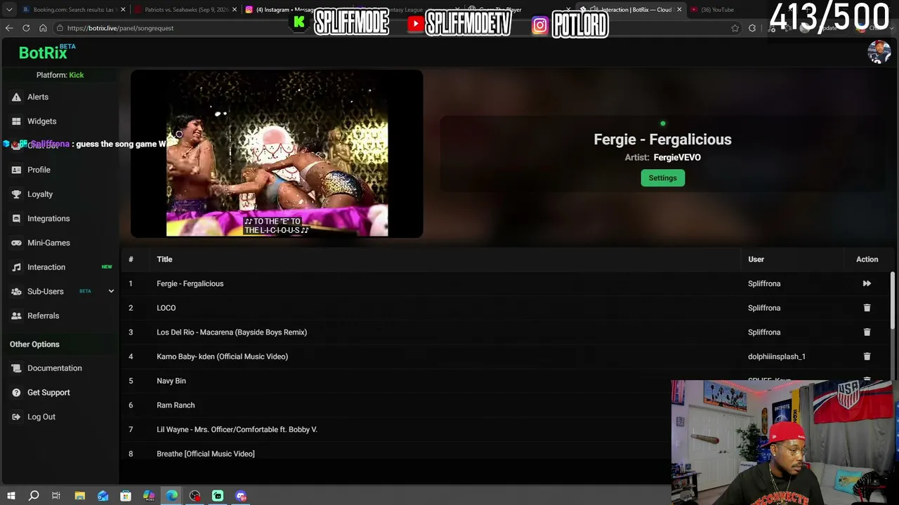Viewport: 899px width, 505px height.
Task: Bookmark this page with the star
Action: pos(735,28)
